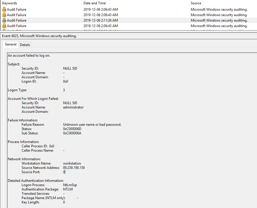Select the Audit Failure event from 2:11:26 AM
The image size is (257, 208).
pos(43,20)
